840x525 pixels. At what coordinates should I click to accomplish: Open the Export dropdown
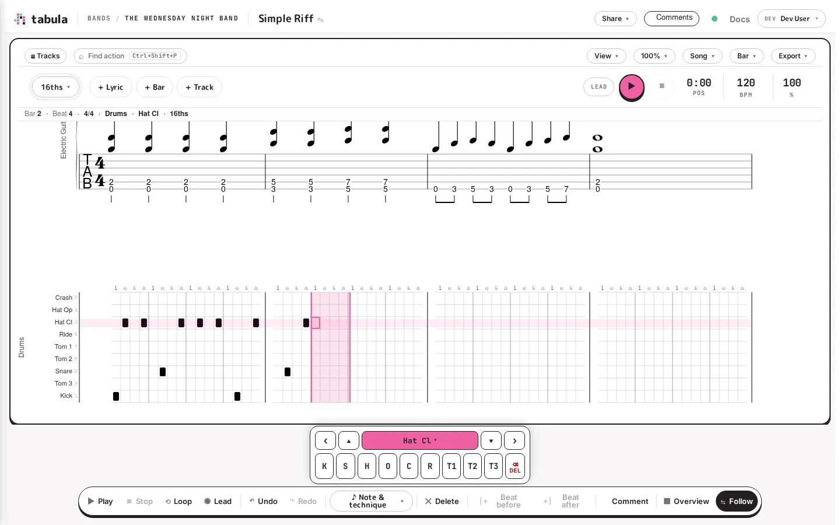point(793,56)
